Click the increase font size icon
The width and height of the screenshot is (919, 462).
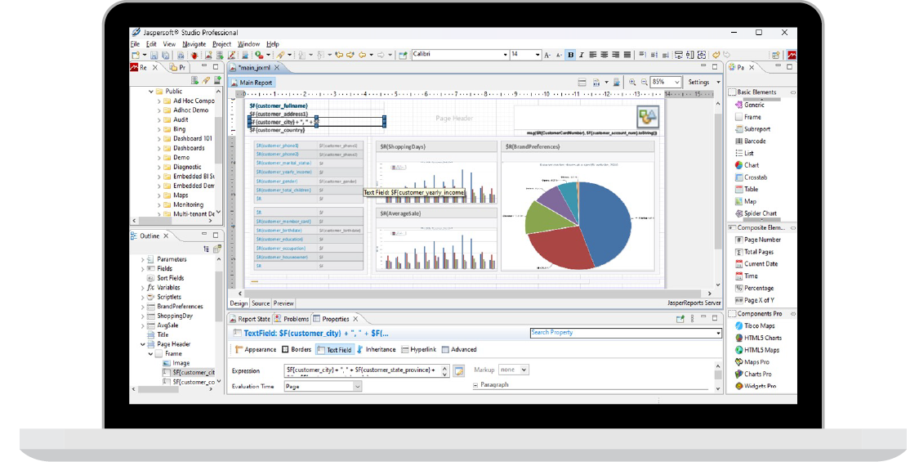pyautogui.click(x=546, y=55)
